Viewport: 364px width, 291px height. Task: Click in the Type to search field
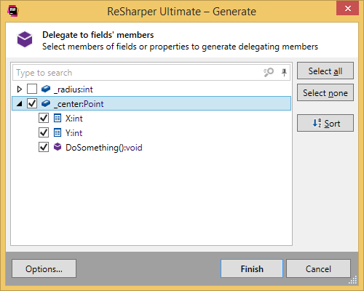coord(138,73)
